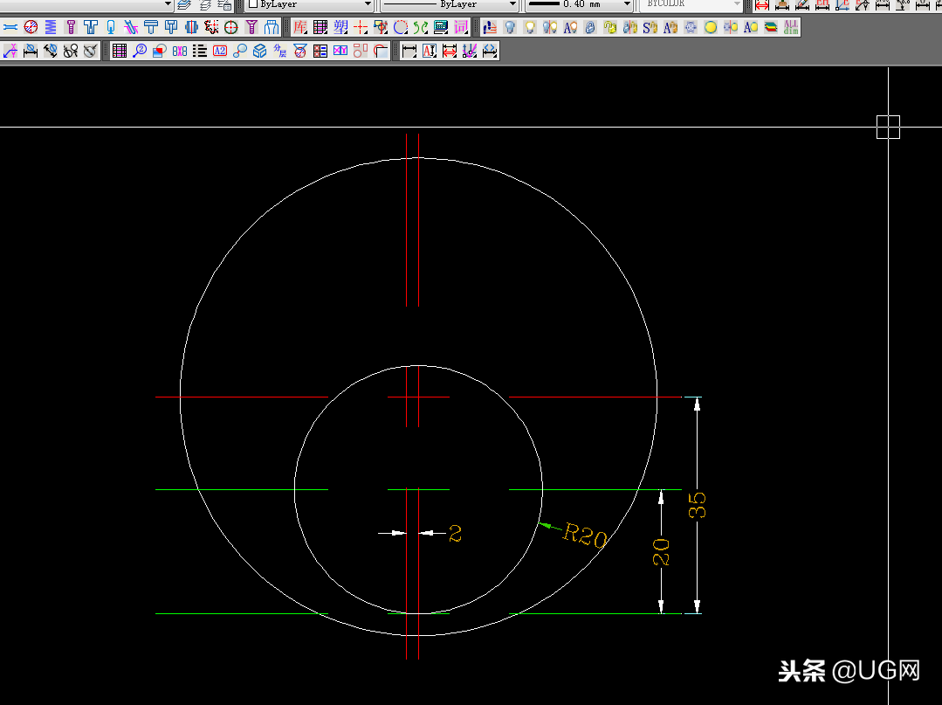
Task: Click the magnifier icon with number 2
Action: coord(140,51)
